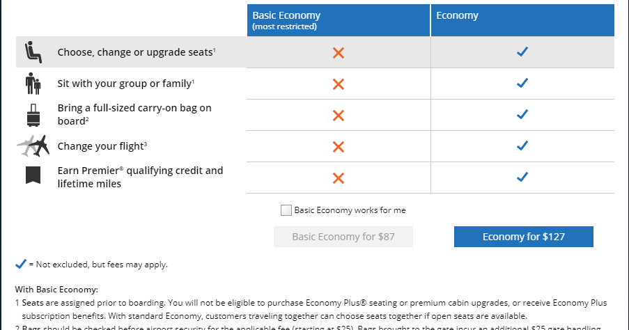Choose the Economy for $127 button
The image size is (629, 330).
[x=524, y=237]
